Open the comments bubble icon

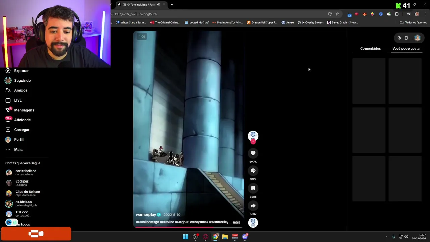coord(253,171)
